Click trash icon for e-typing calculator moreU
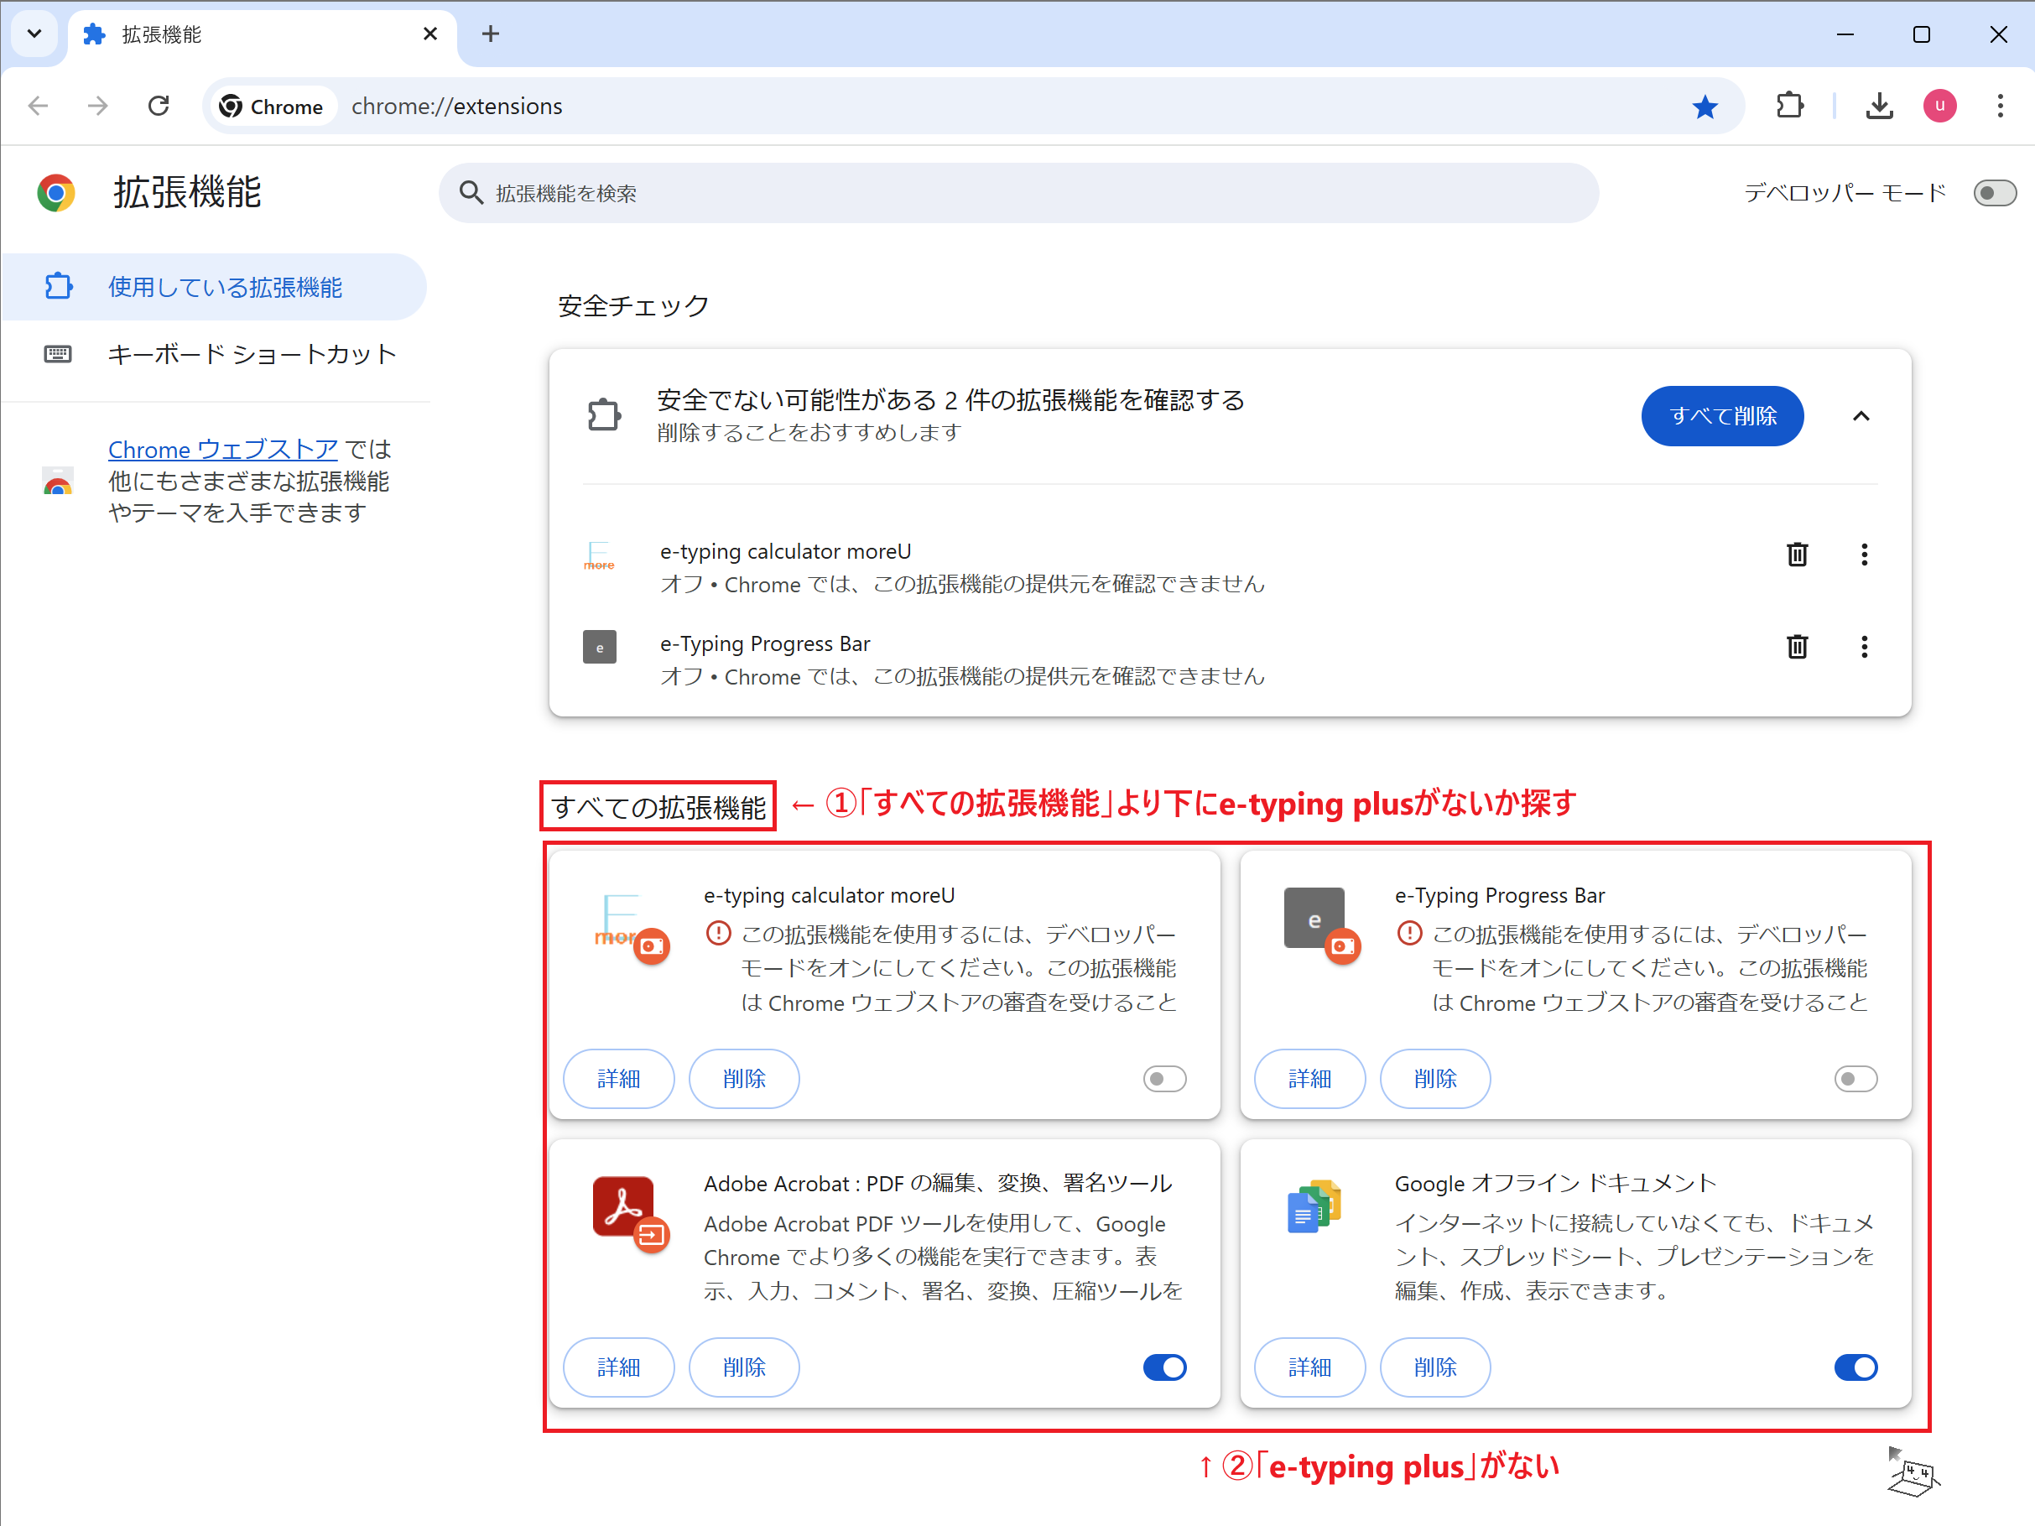 click(1797, 555)
